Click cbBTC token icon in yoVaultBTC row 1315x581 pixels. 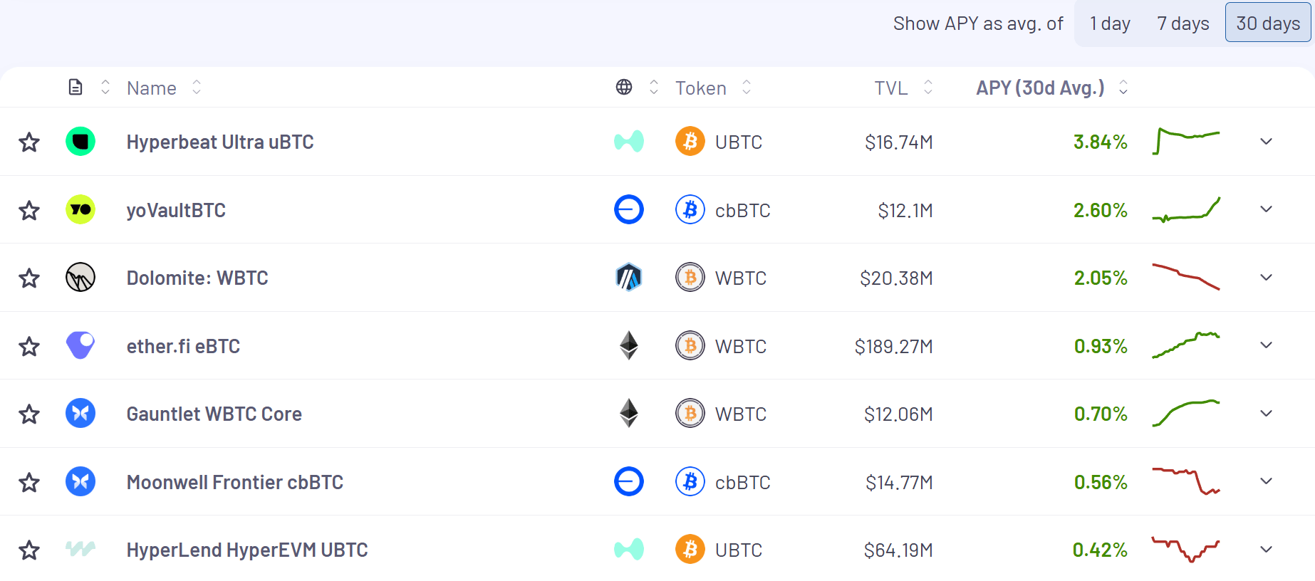tap(690, 209)
